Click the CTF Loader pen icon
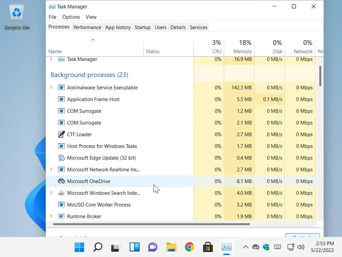The width and height of the screenshot is (342, 257). tap(61, 134)
